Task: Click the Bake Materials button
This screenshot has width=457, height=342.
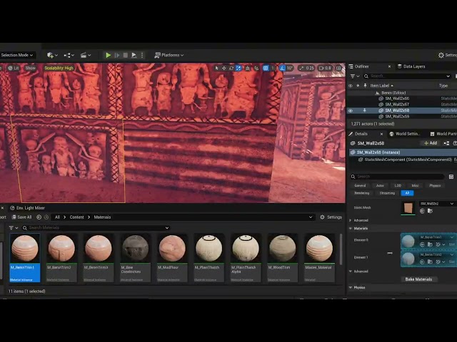Action: [x=418, y=279]
